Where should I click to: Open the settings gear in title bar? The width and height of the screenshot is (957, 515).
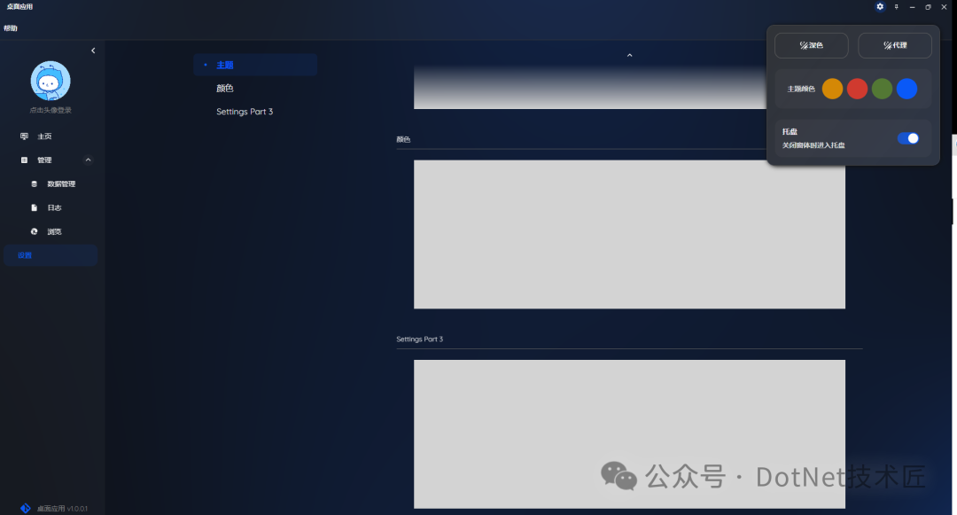pyautogui.click(x=880, y=7)
